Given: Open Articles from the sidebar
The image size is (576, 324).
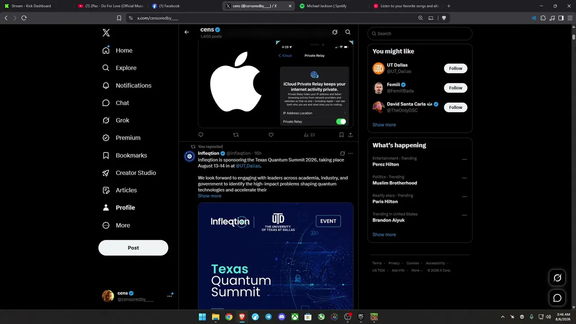Looking at the screenshot, I should click(x=120, y=190).
